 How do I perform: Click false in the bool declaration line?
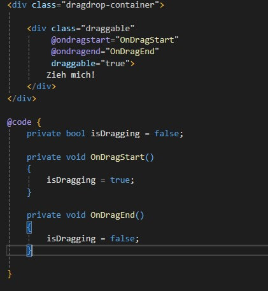point(167,134)
